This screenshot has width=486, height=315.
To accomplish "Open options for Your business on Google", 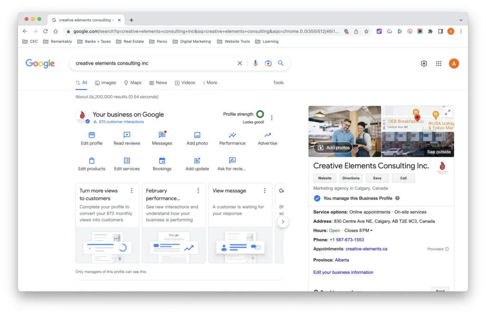I will tap(272, 117).
